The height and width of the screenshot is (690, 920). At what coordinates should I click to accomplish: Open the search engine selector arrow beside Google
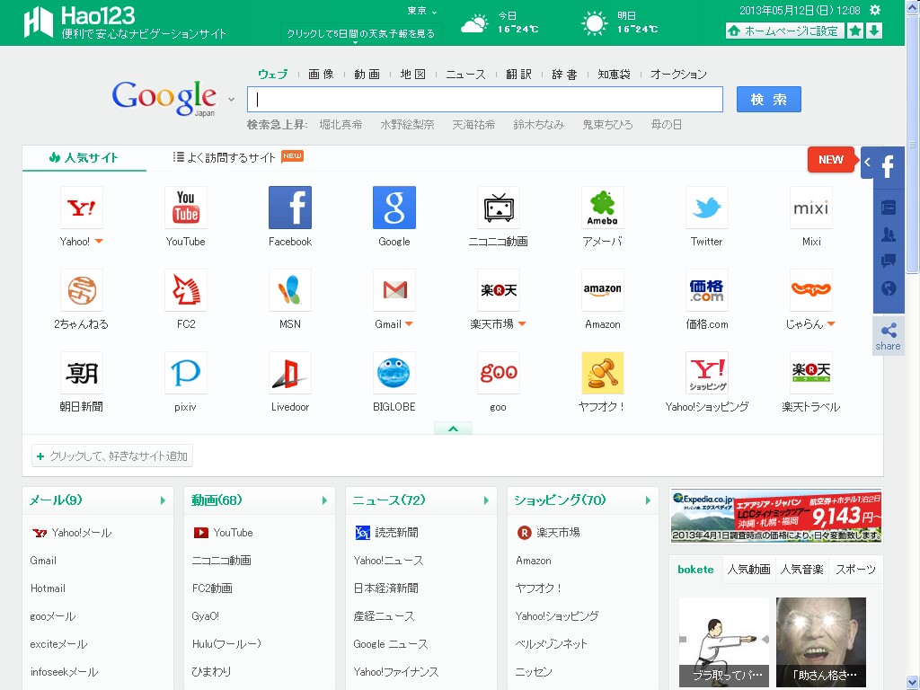pyautogui.click(x=231, y=100)
